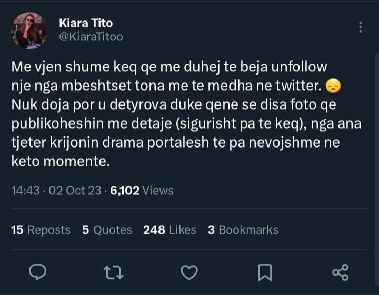Open the three-dot more options menu
This screenshot has width=379, height=295.
pos(361,27)
